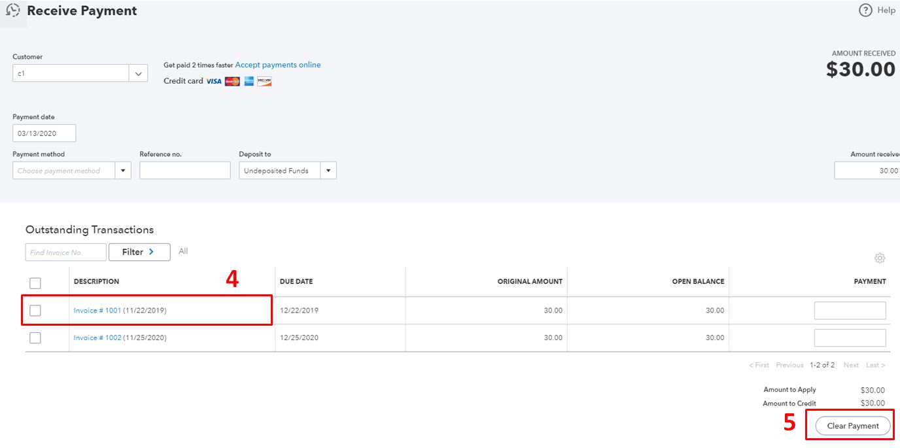Screen dimensions: 900x448
Task: Open the Deposit to dropdown
Action: [329, 170]
